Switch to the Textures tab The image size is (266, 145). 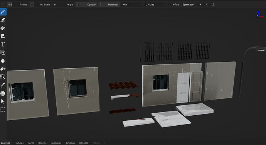19,143
